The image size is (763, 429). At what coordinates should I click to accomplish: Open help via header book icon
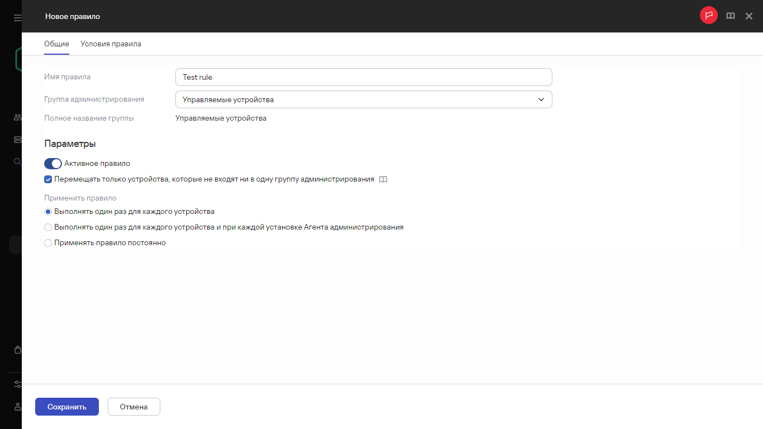730,16
